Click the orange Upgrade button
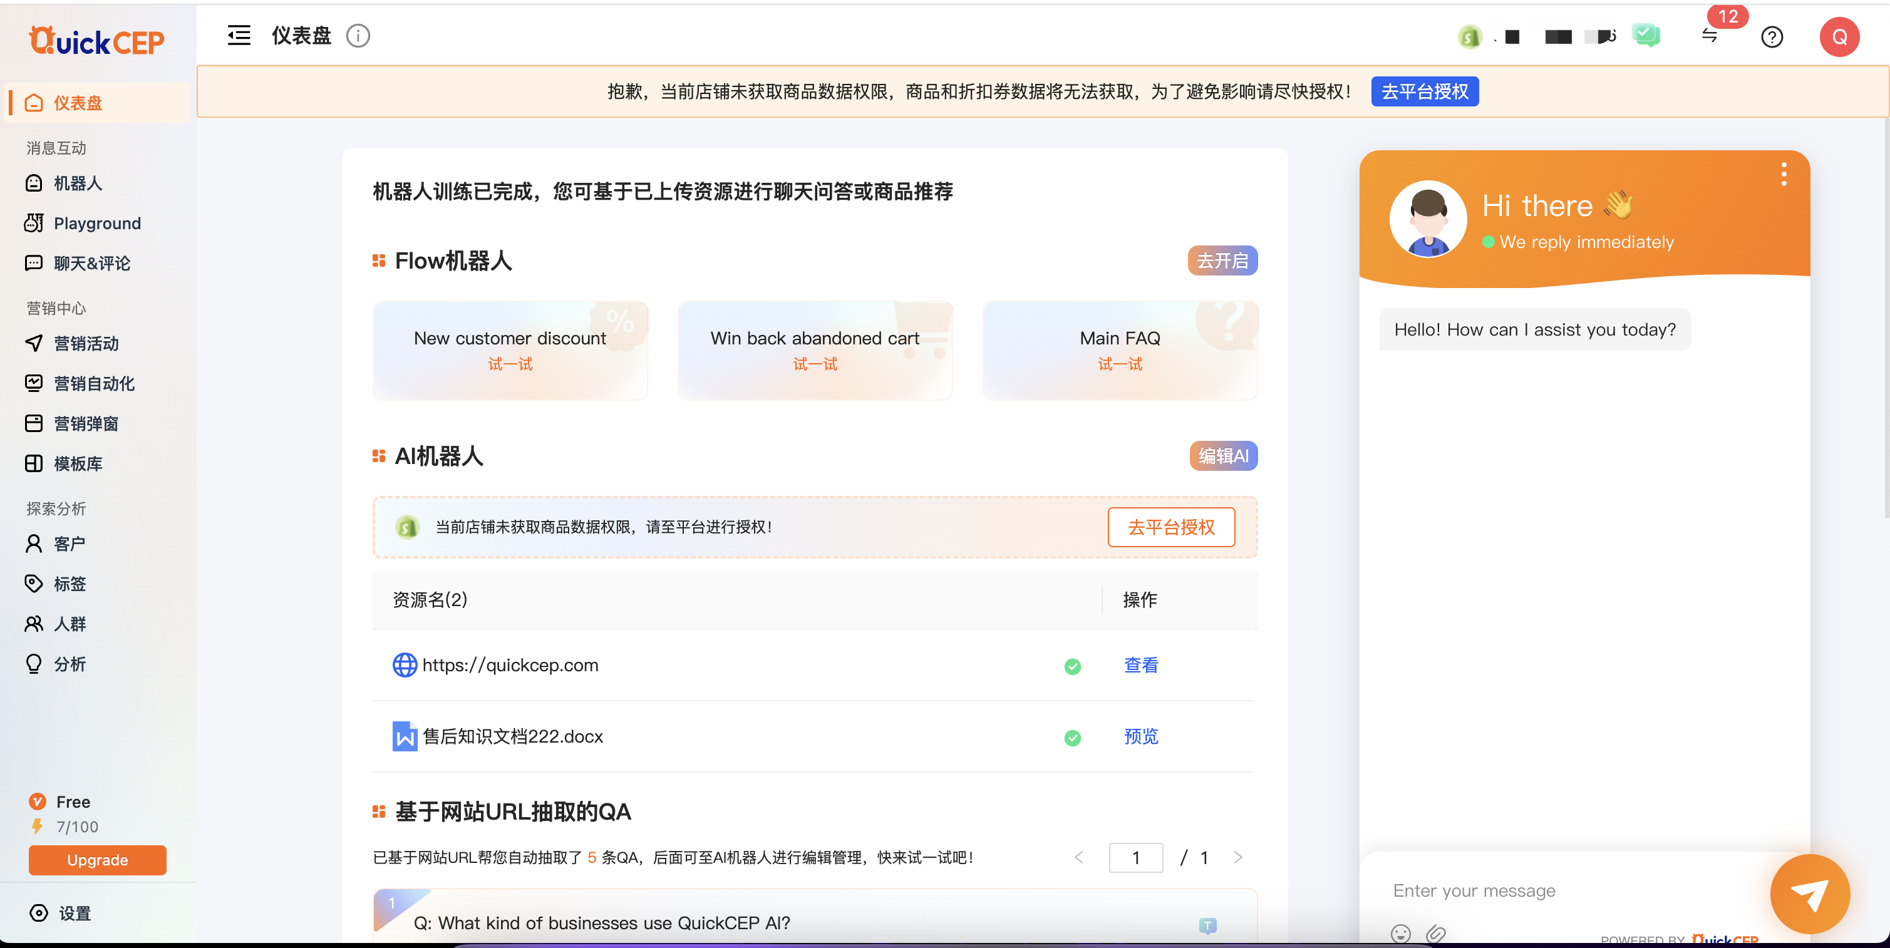 (x=97, y=860)
